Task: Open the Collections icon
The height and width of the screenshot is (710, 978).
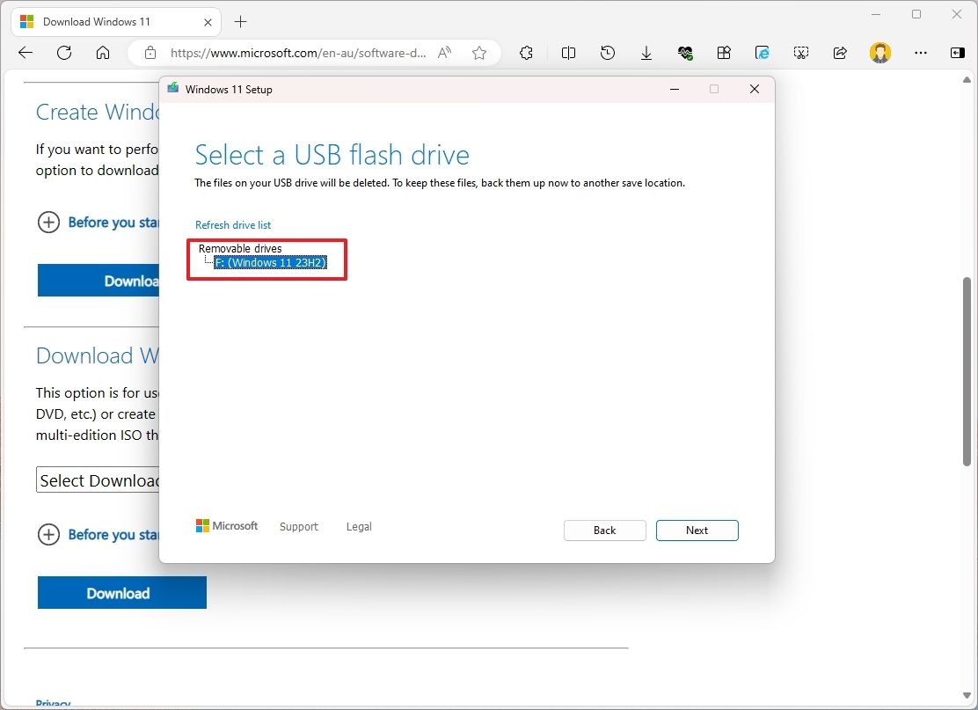Action: pos(724,53)
